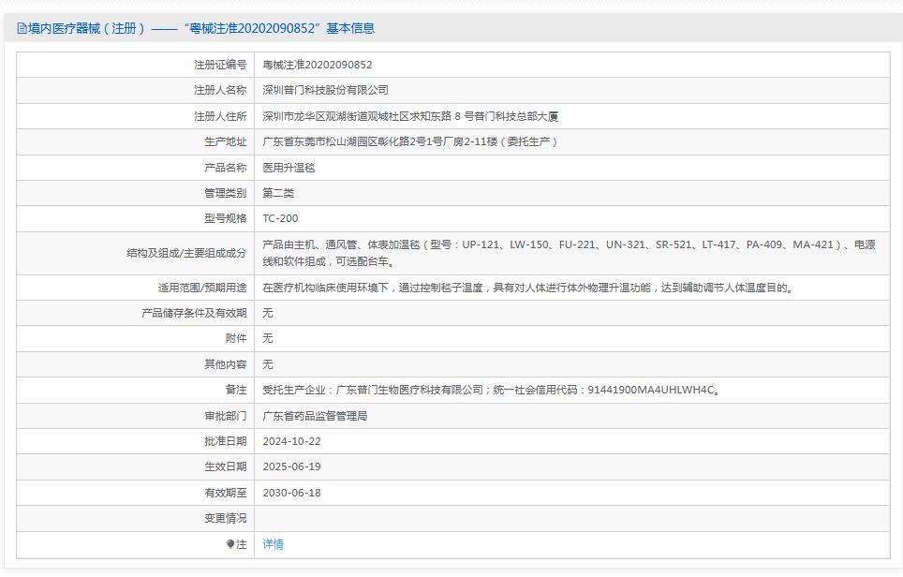Select registration number 粤械注准20202090852 value cell
Screen dimensions: 903x577
click(571, 65)
